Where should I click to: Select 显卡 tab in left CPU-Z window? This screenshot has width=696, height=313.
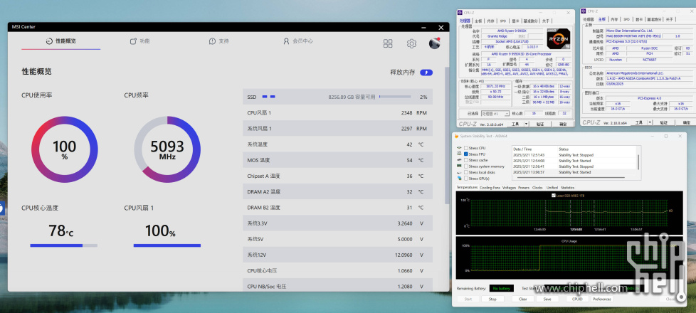(x=515, y=21)
